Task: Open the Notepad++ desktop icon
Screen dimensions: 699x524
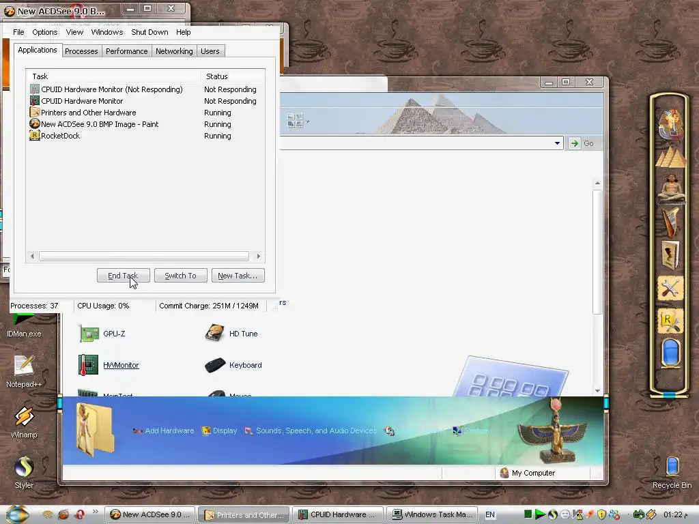Action: (24, 371)
